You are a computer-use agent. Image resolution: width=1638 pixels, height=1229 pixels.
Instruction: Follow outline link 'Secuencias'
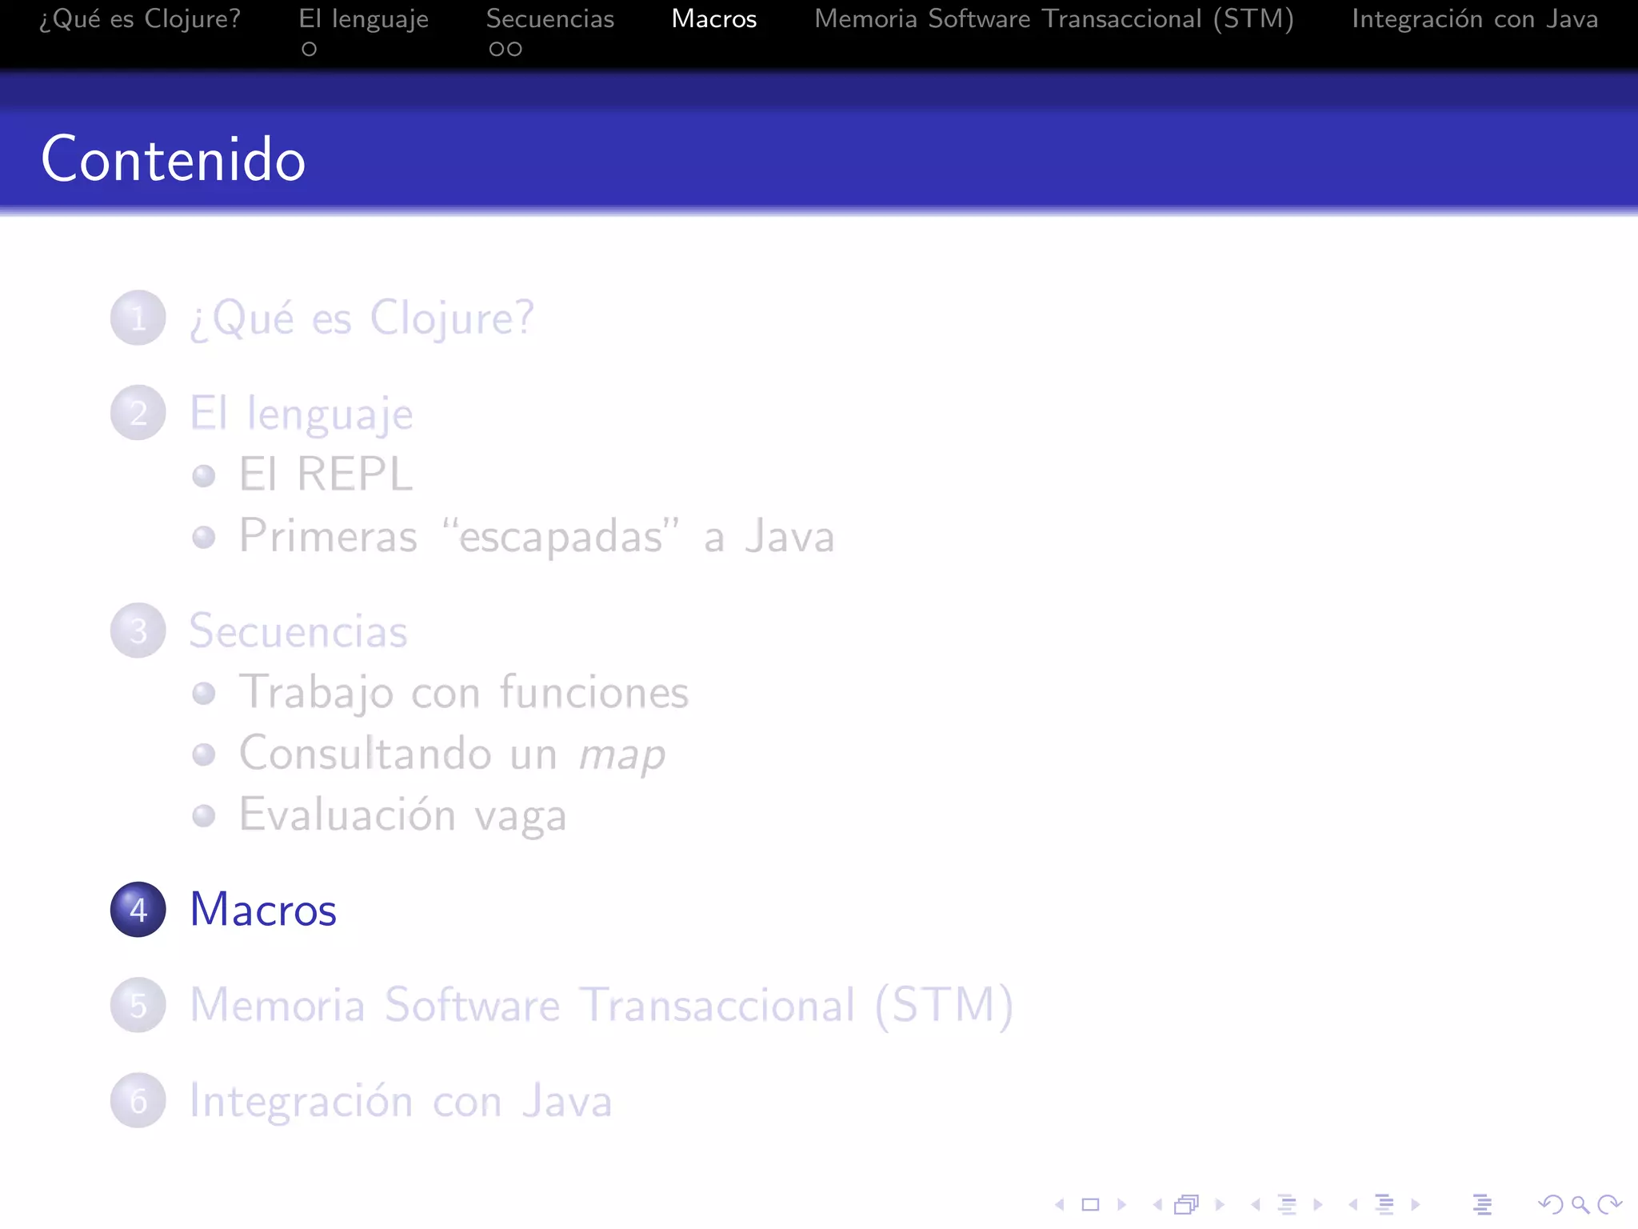(298, 631)
